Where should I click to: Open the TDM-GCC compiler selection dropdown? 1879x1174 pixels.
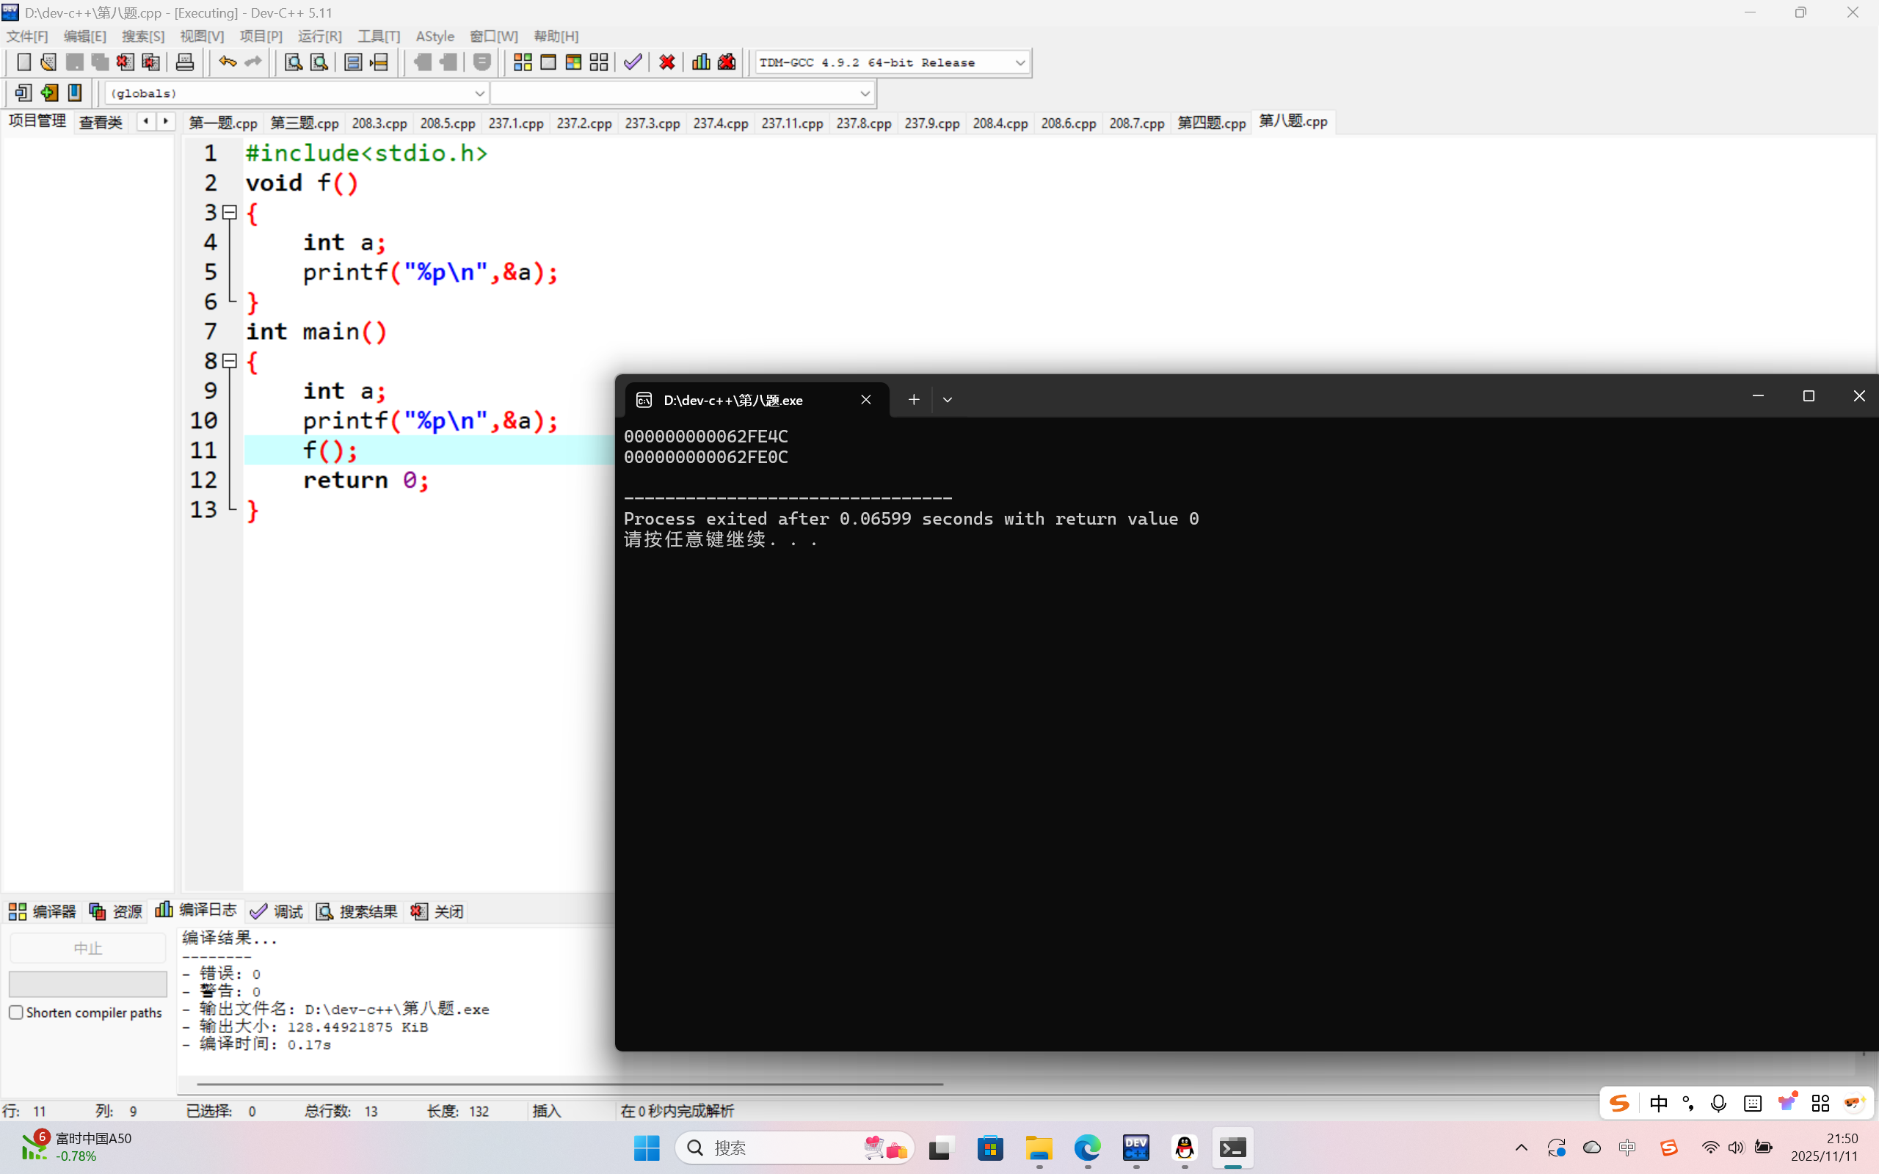coord(1020,63)
